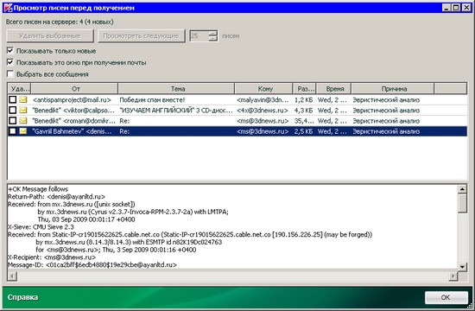
Task: Click header preview scroll down arrow
Action: coord(462,266)
